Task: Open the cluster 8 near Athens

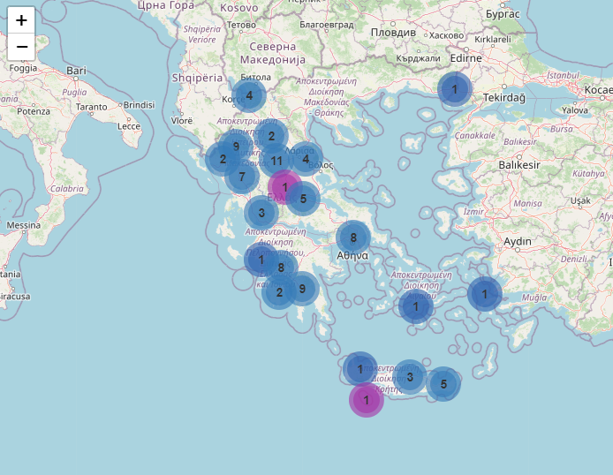Action: 352,237
